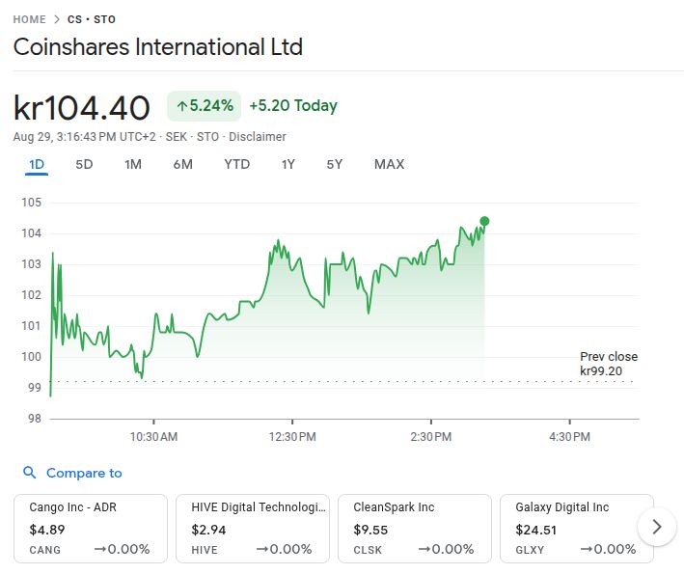Select the 5D time range tab
The width and height of the screenshot is (684, 574).
coord(84,164)
